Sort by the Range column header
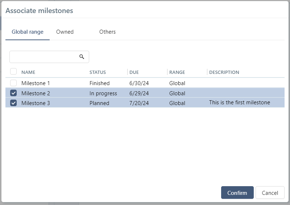Screen dimensions: 290x205 (x=177, y=72)
